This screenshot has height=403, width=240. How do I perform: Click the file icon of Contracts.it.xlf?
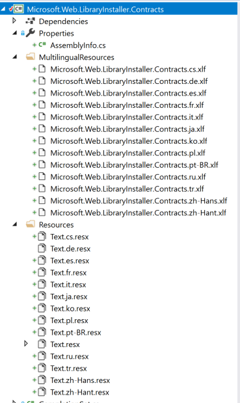coord(42,117)
